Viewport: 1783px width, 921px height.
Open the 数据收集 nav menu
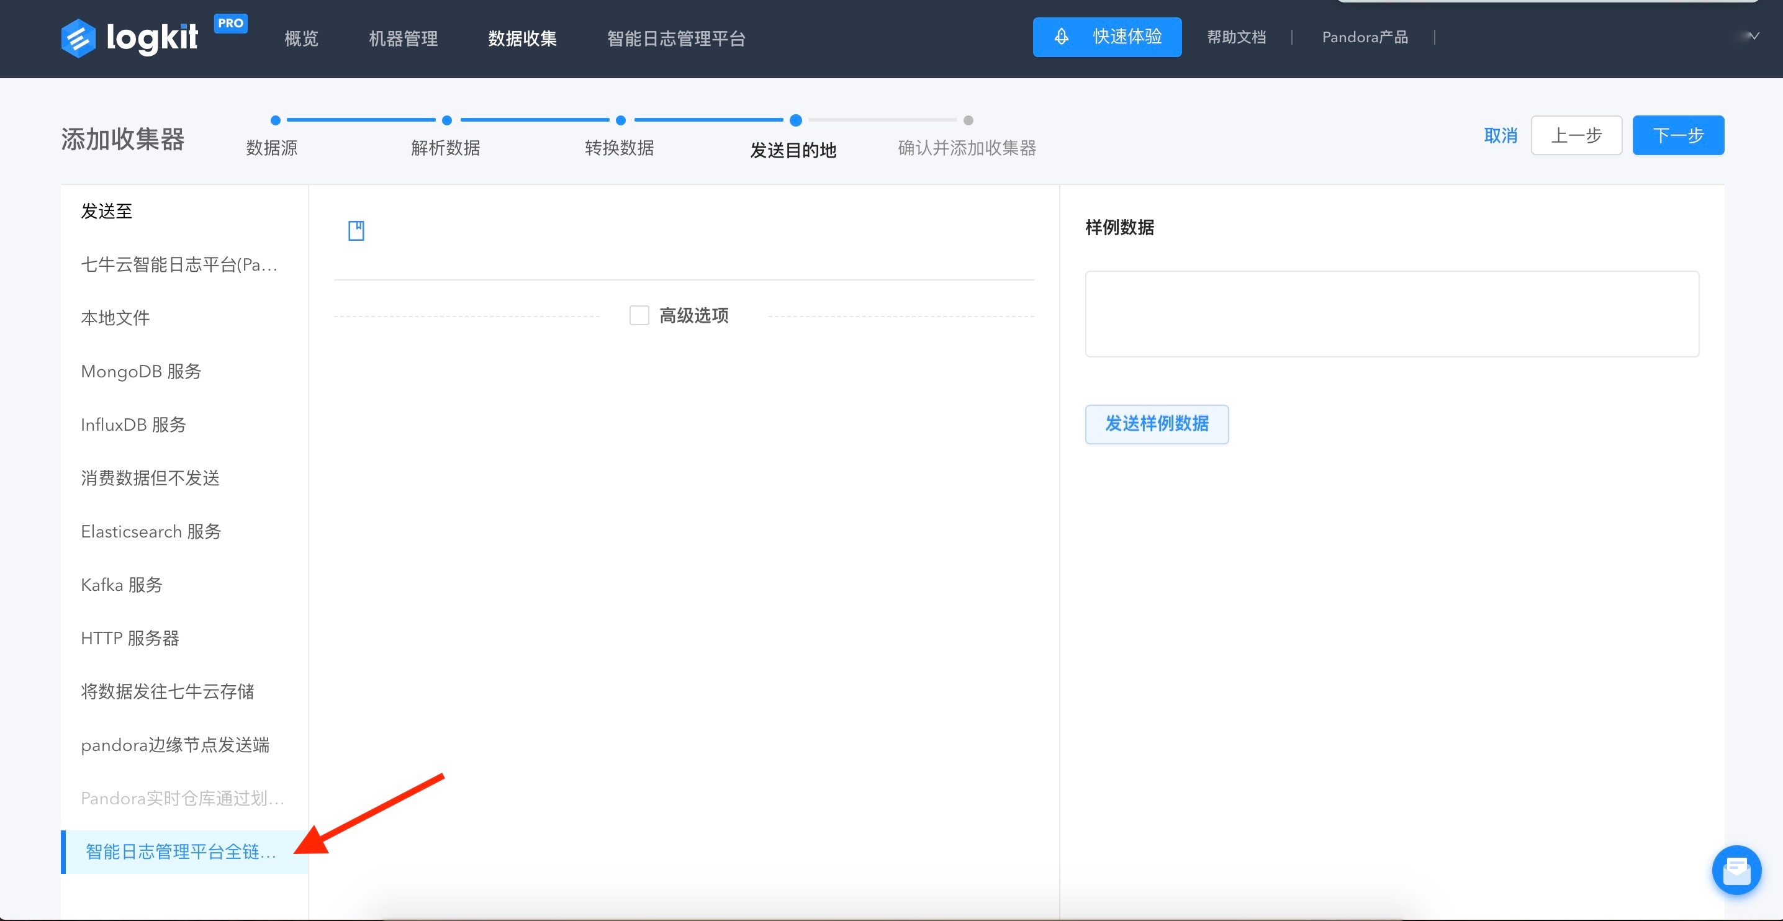point(523,38)
